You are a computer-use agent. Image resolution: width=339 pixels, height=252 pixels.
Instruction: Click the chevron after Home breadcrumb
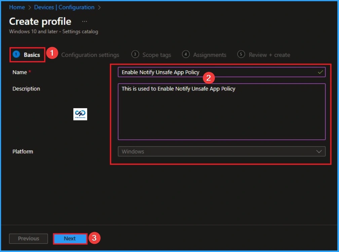pyautogui.click(x=29, y=7)
